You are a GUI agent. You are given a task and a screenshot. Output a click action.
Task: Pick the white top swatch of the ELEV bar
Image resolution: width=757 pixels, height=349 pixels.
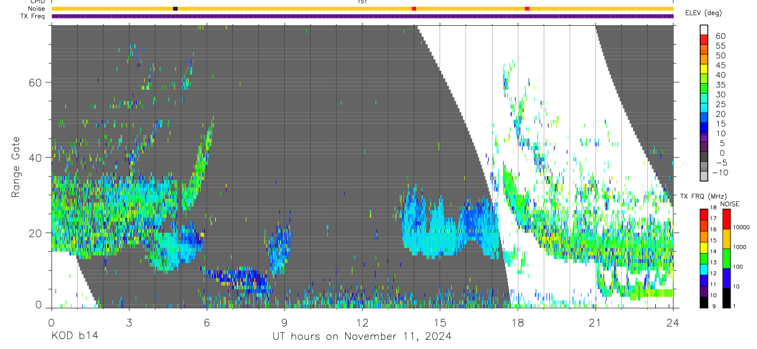point(705,30)
